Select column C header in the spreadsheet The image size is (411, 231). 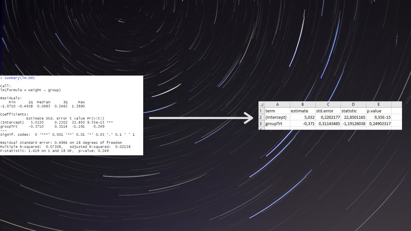328,104
